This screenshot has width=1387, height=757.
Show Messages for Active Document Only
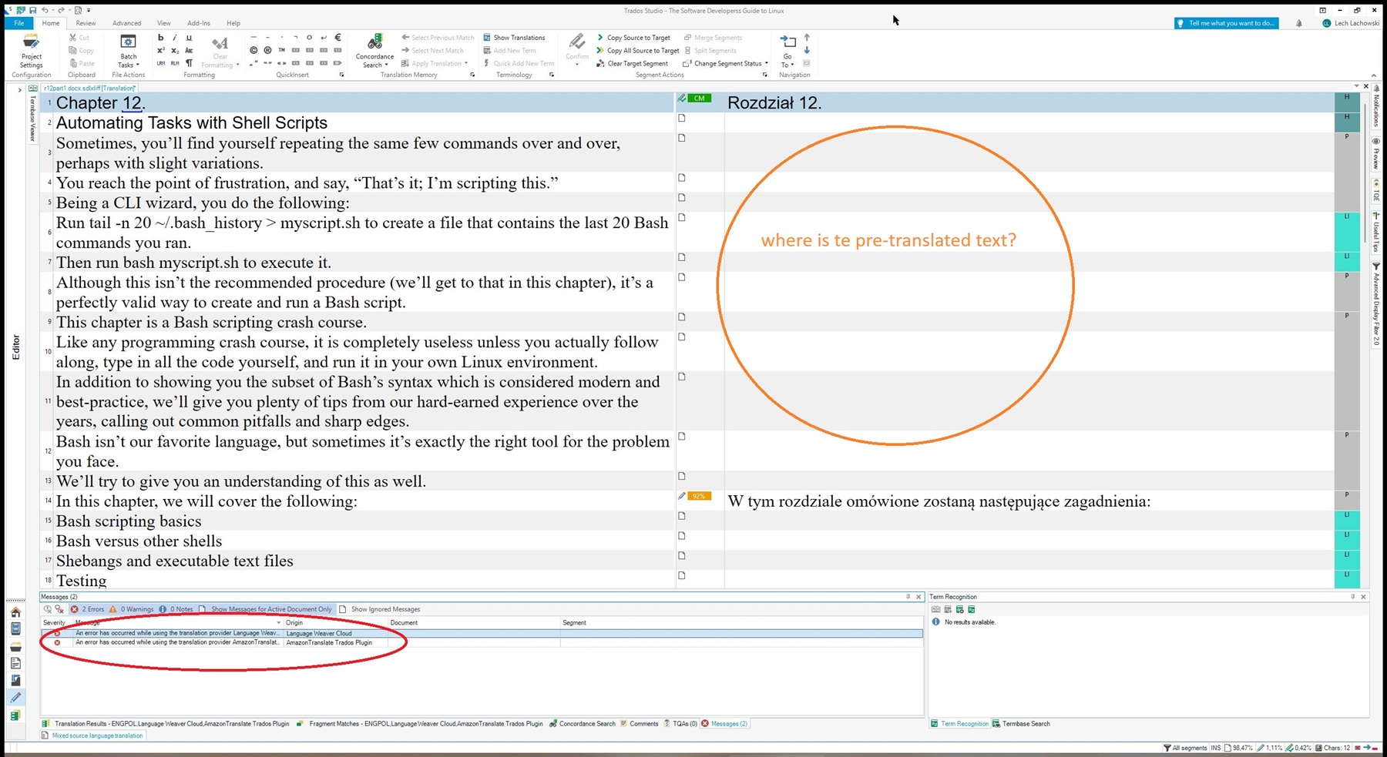tap(270, 608)
